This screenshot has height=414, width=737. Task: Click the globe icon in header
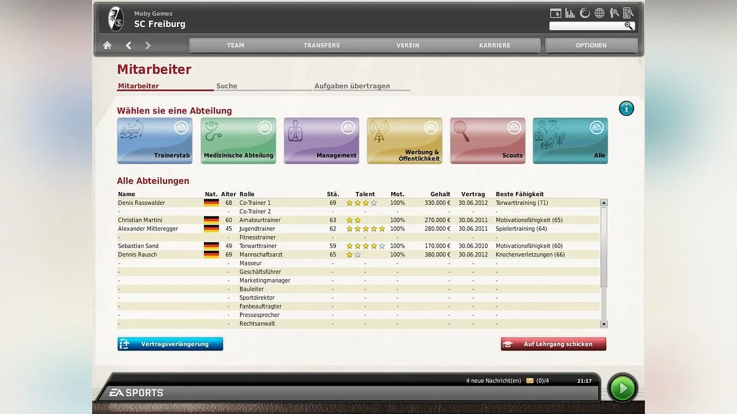point(599,13)
